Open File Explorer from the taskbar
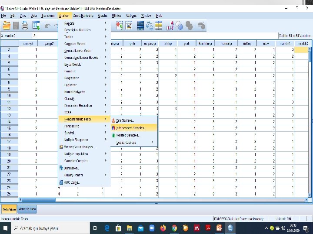Screen dimensions: 313x234 pos(130,228)
